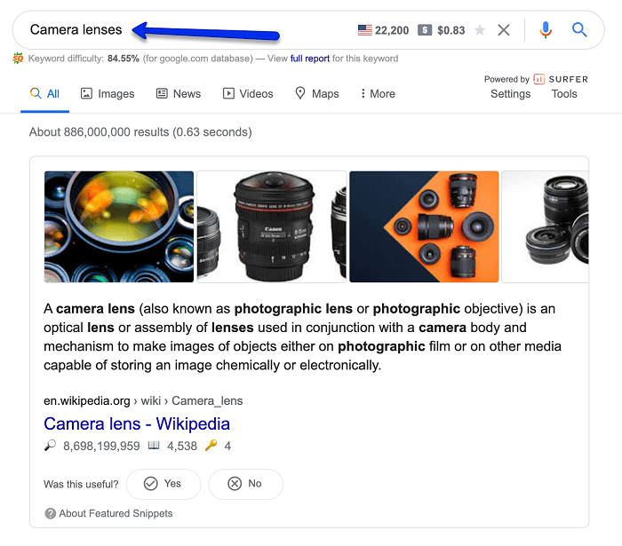Select the All results tab
Screen dimensions: 622x546
click(44, 94)
